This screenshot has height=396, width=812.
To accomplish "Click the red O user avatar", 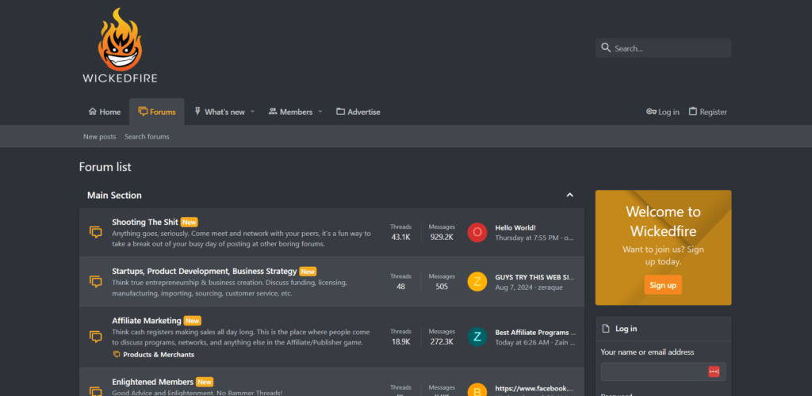I will 477,233.
